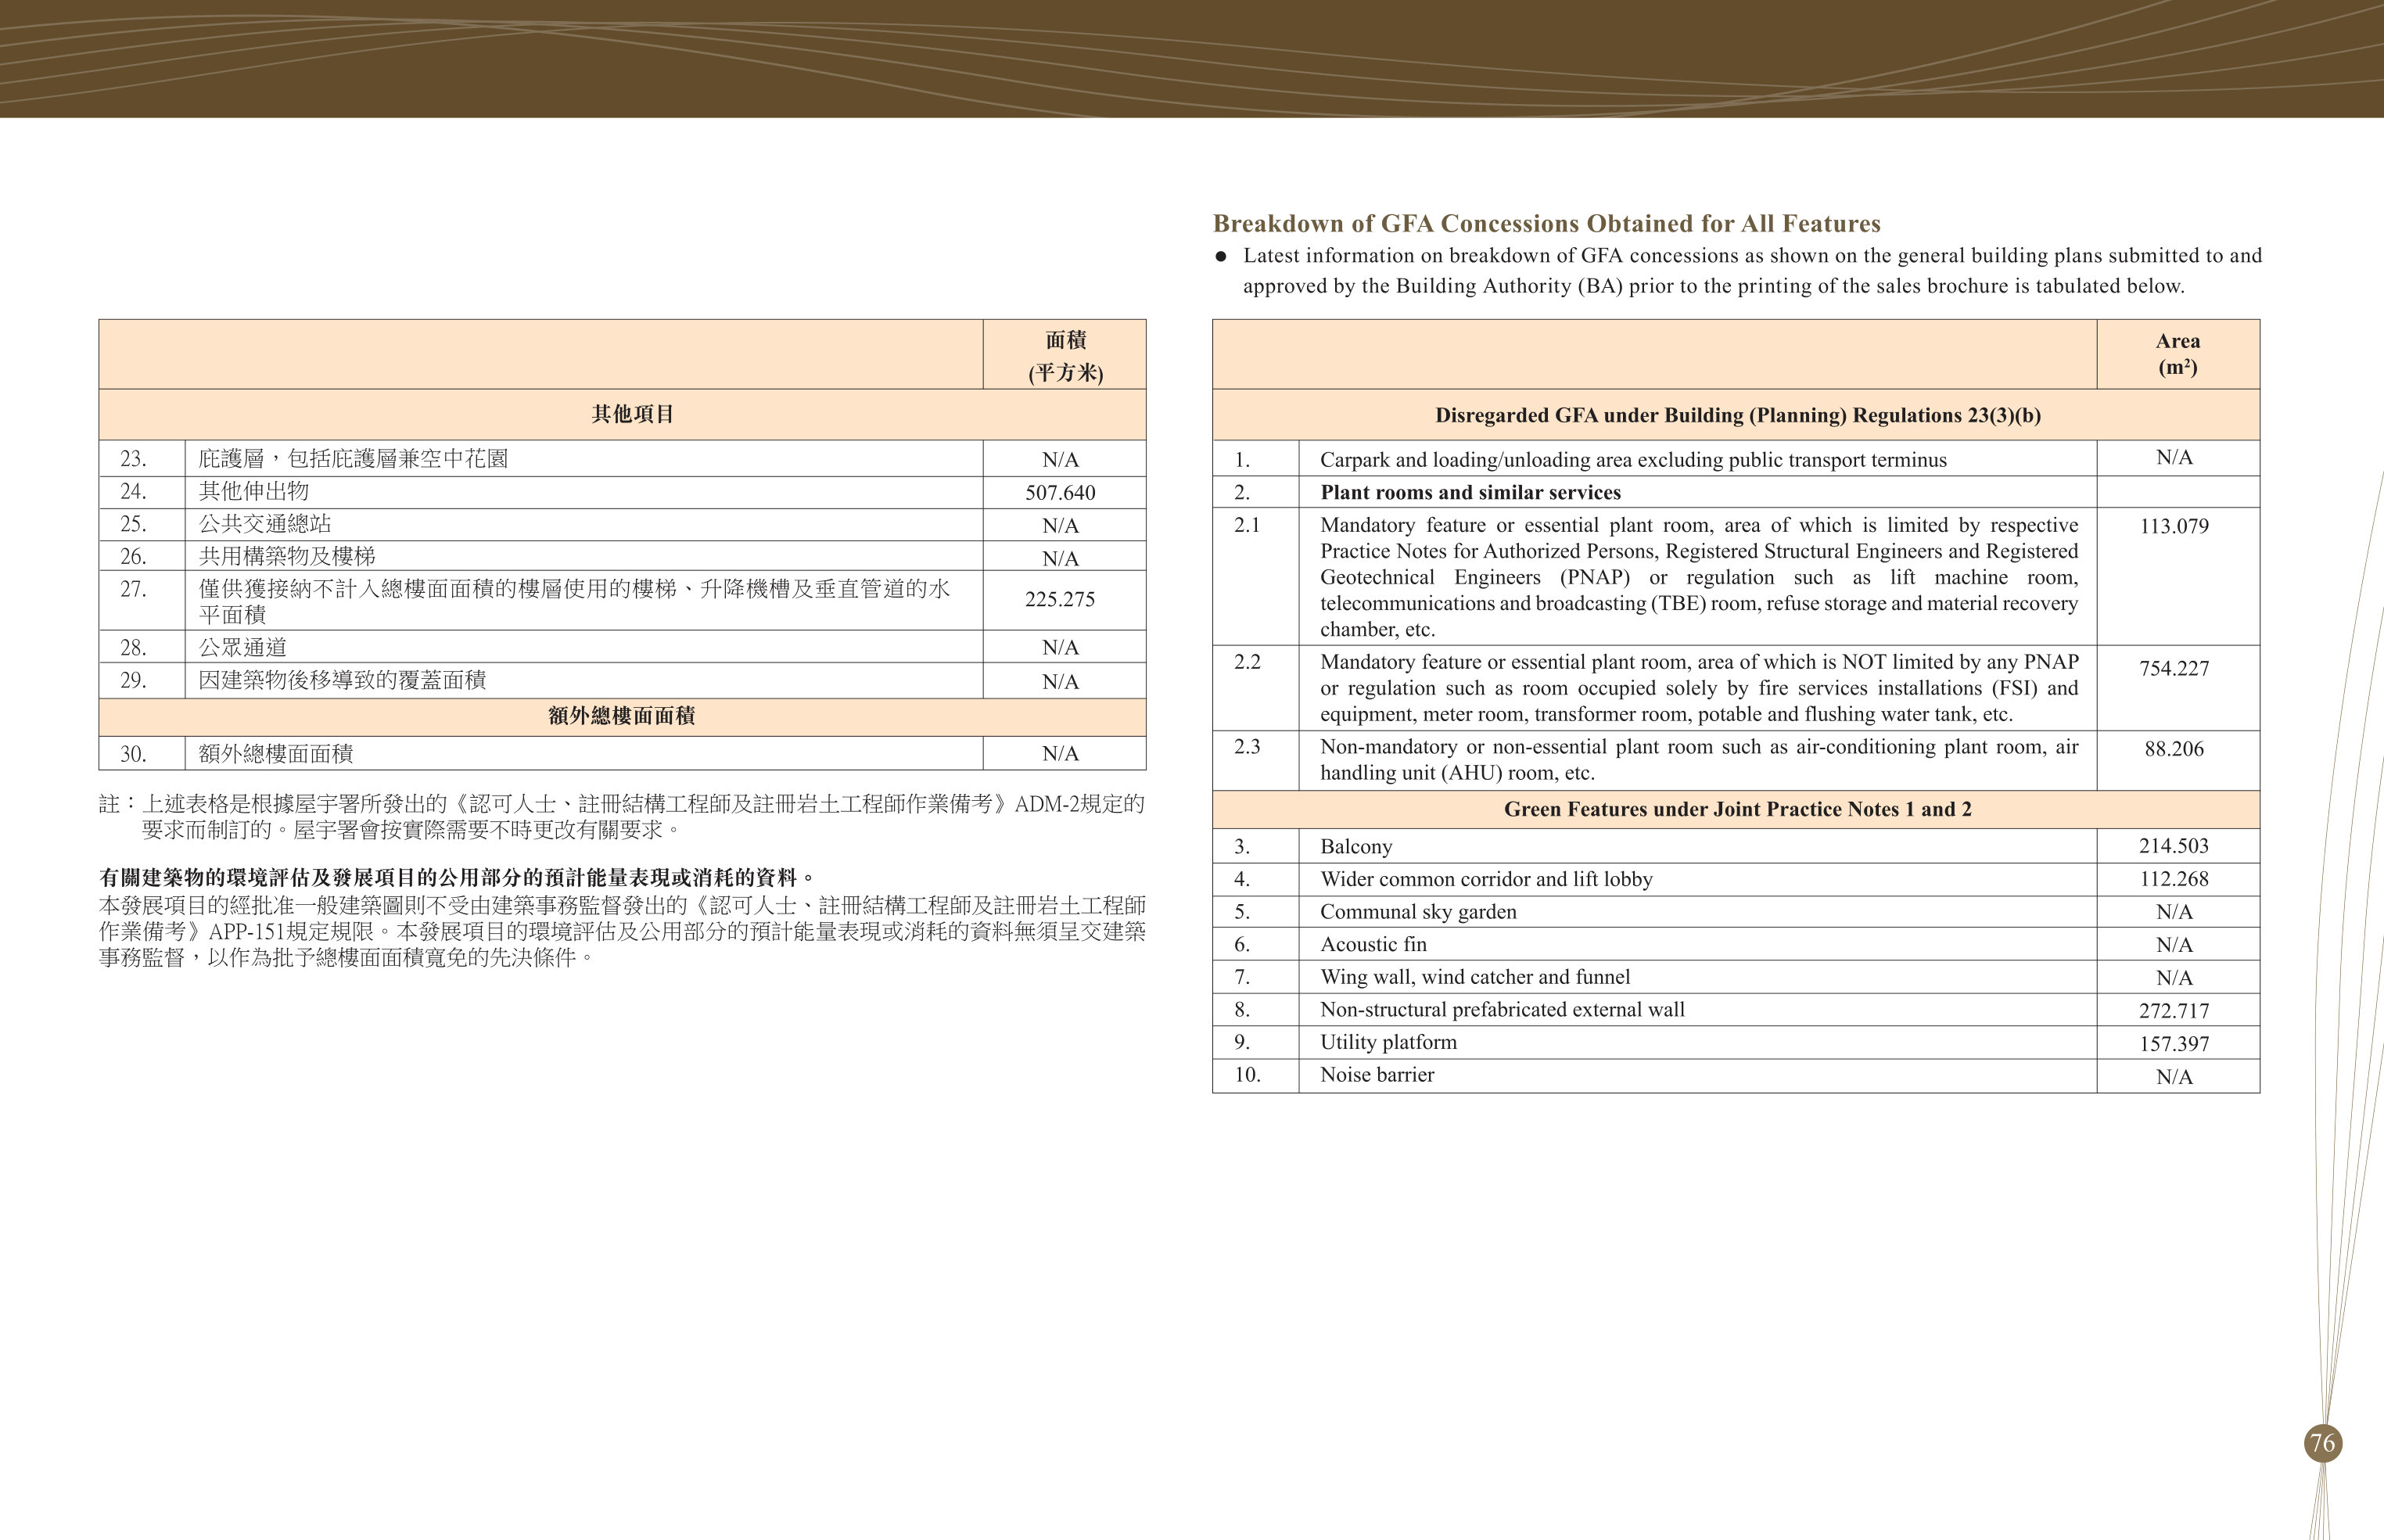
Task: Select the 額外總樓面面積 section header
Action: point(622,717)
